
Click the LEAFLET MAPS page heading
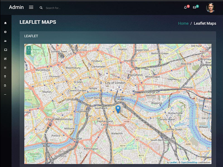click(38, 22)
